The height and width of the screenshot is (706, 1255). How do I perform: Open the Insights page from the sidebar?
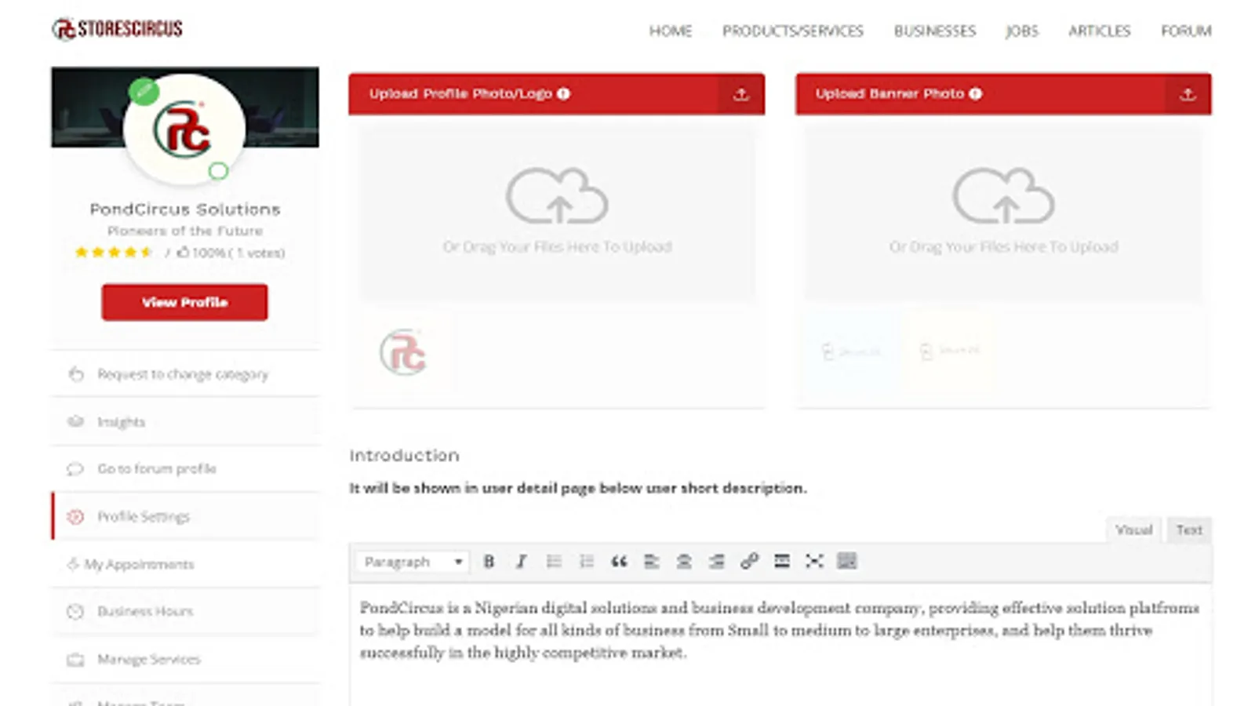185,422
